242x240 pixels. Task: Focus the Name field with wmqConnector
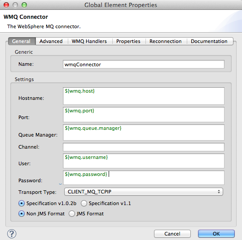pyautogui.click(x=144, y=64)
